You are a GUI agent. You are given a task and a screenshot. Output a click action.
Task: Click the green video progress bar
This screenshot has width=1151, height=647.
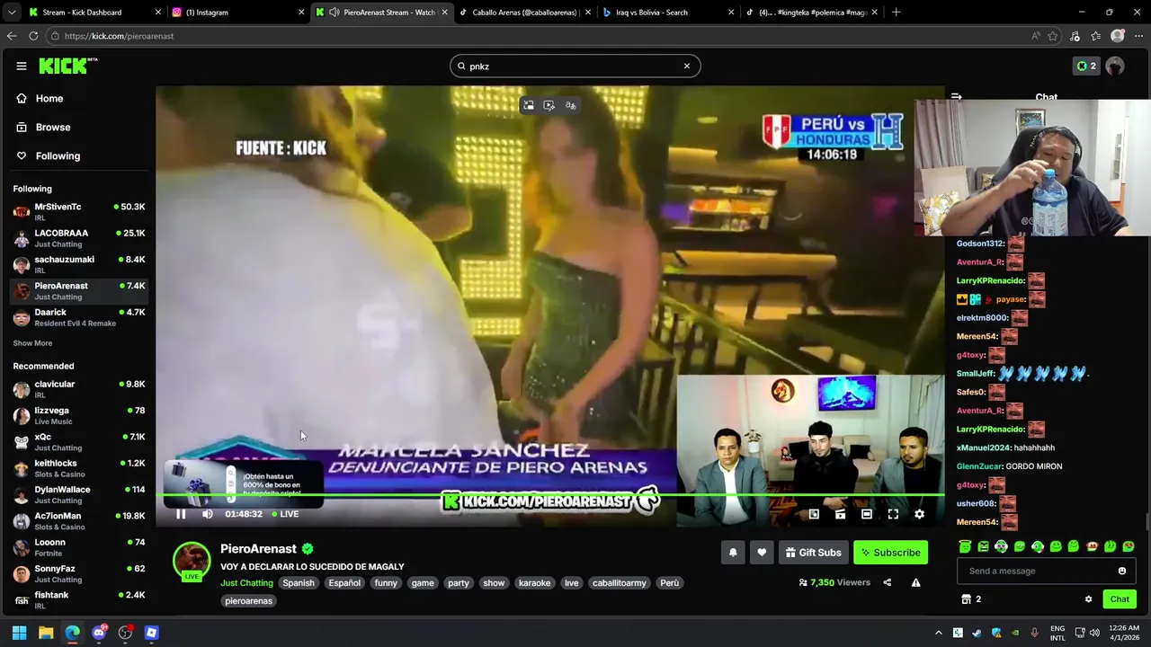point(549,495)
